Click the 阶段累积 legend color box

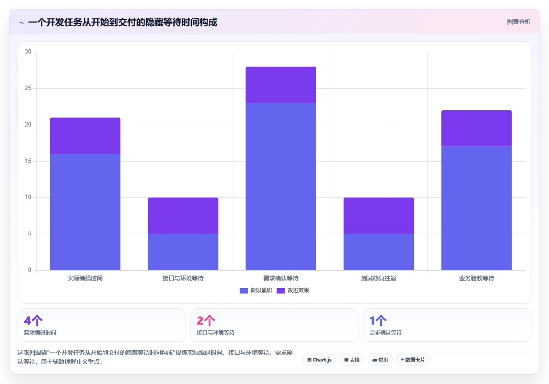tap(244, 290)
